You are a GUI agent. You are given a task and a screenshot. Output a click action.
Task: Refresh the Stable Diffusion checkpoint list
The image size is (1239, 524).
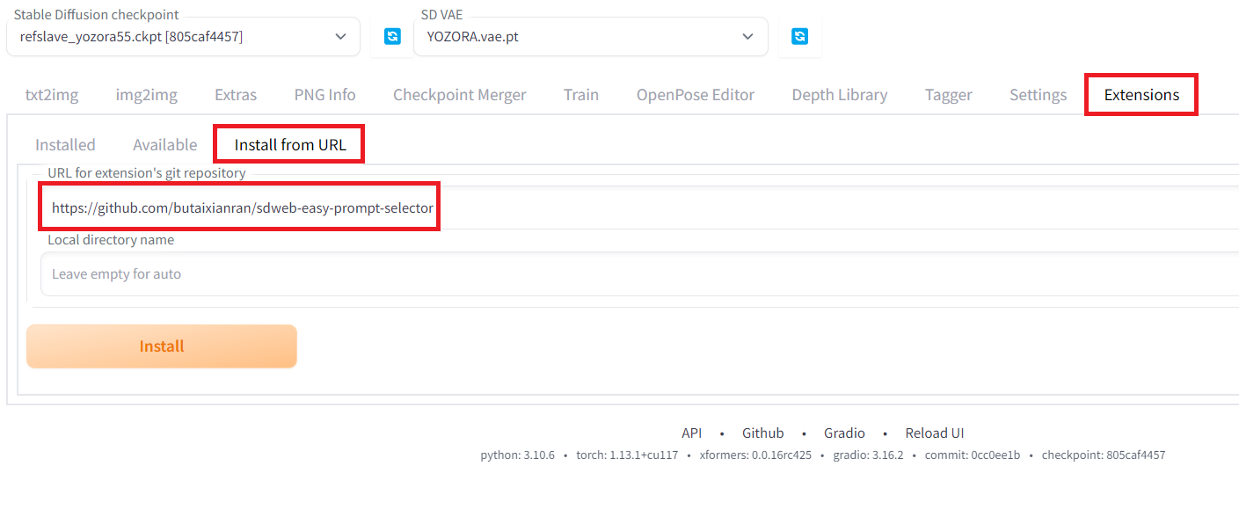[x=393, y=36]
